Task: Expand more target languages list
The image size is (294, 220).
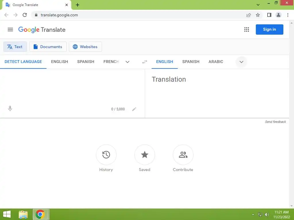Action: (x=241, y=62)
